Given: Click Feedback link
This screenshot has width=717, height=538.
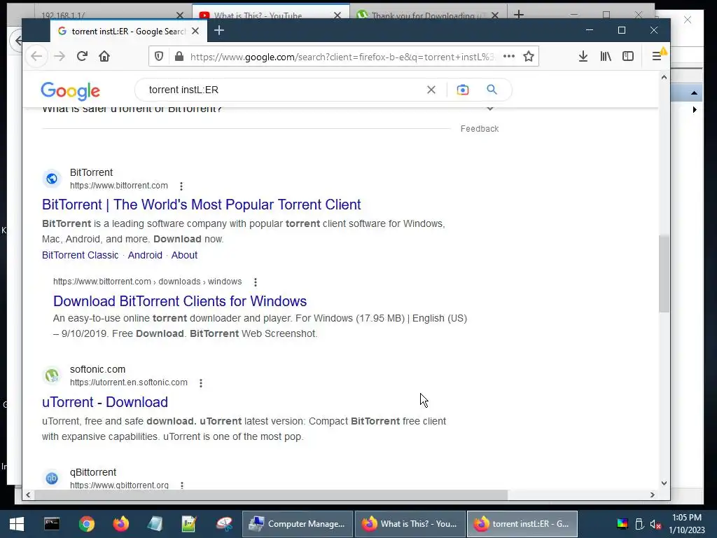Looking at the screenshot, I should (479, 129).
